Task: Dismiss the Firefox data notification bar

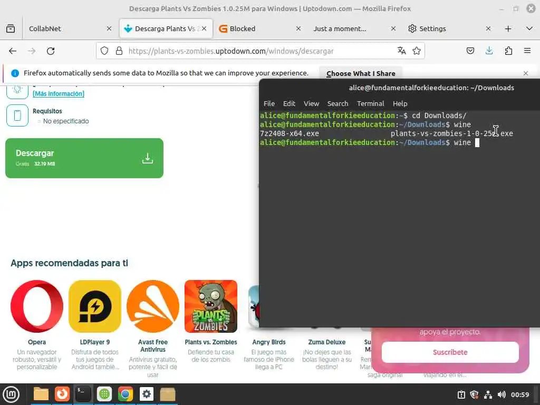Action: (526, 73)
